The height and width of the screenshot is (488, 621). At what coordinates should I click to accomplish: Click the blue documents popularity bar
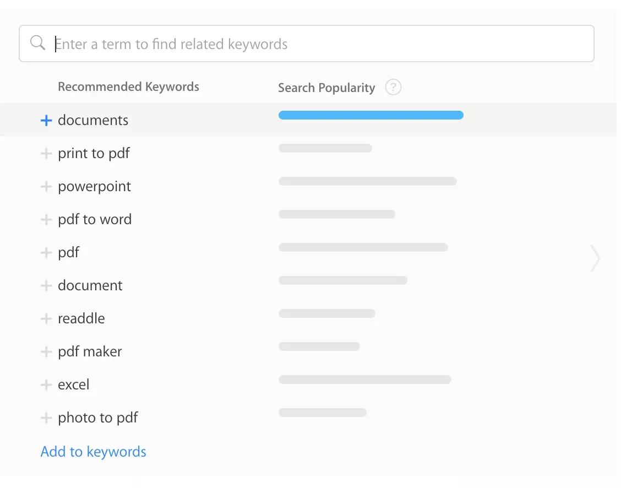coord(371,115)
